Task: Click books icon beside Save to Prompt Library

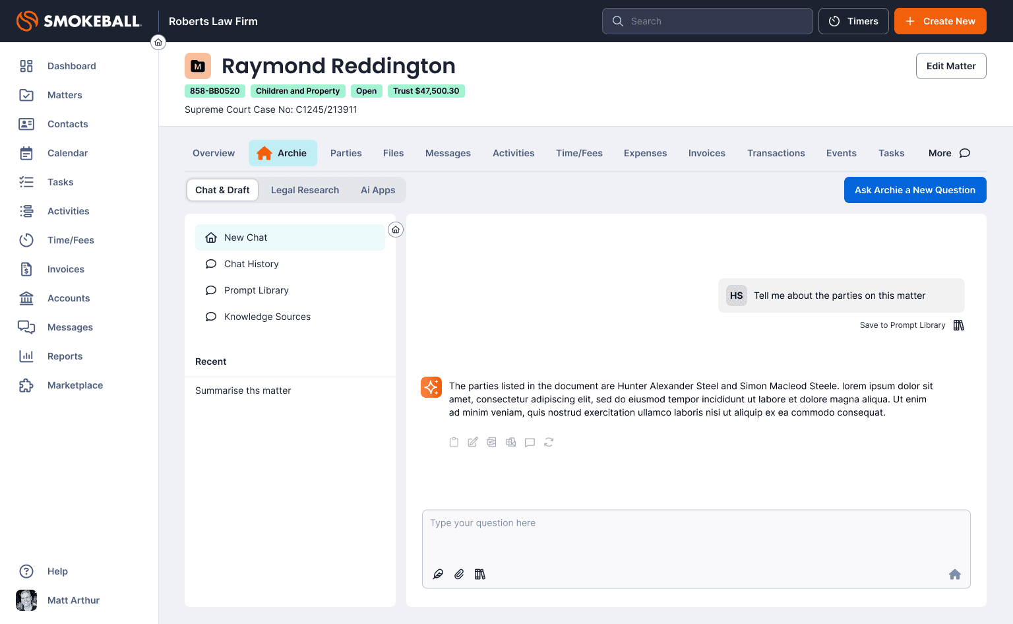Action: 959,325
